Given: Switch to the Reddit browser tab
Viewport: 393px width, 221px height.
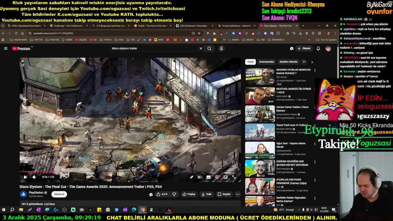Looking at the screenshot, I should [x=152, y=26].
